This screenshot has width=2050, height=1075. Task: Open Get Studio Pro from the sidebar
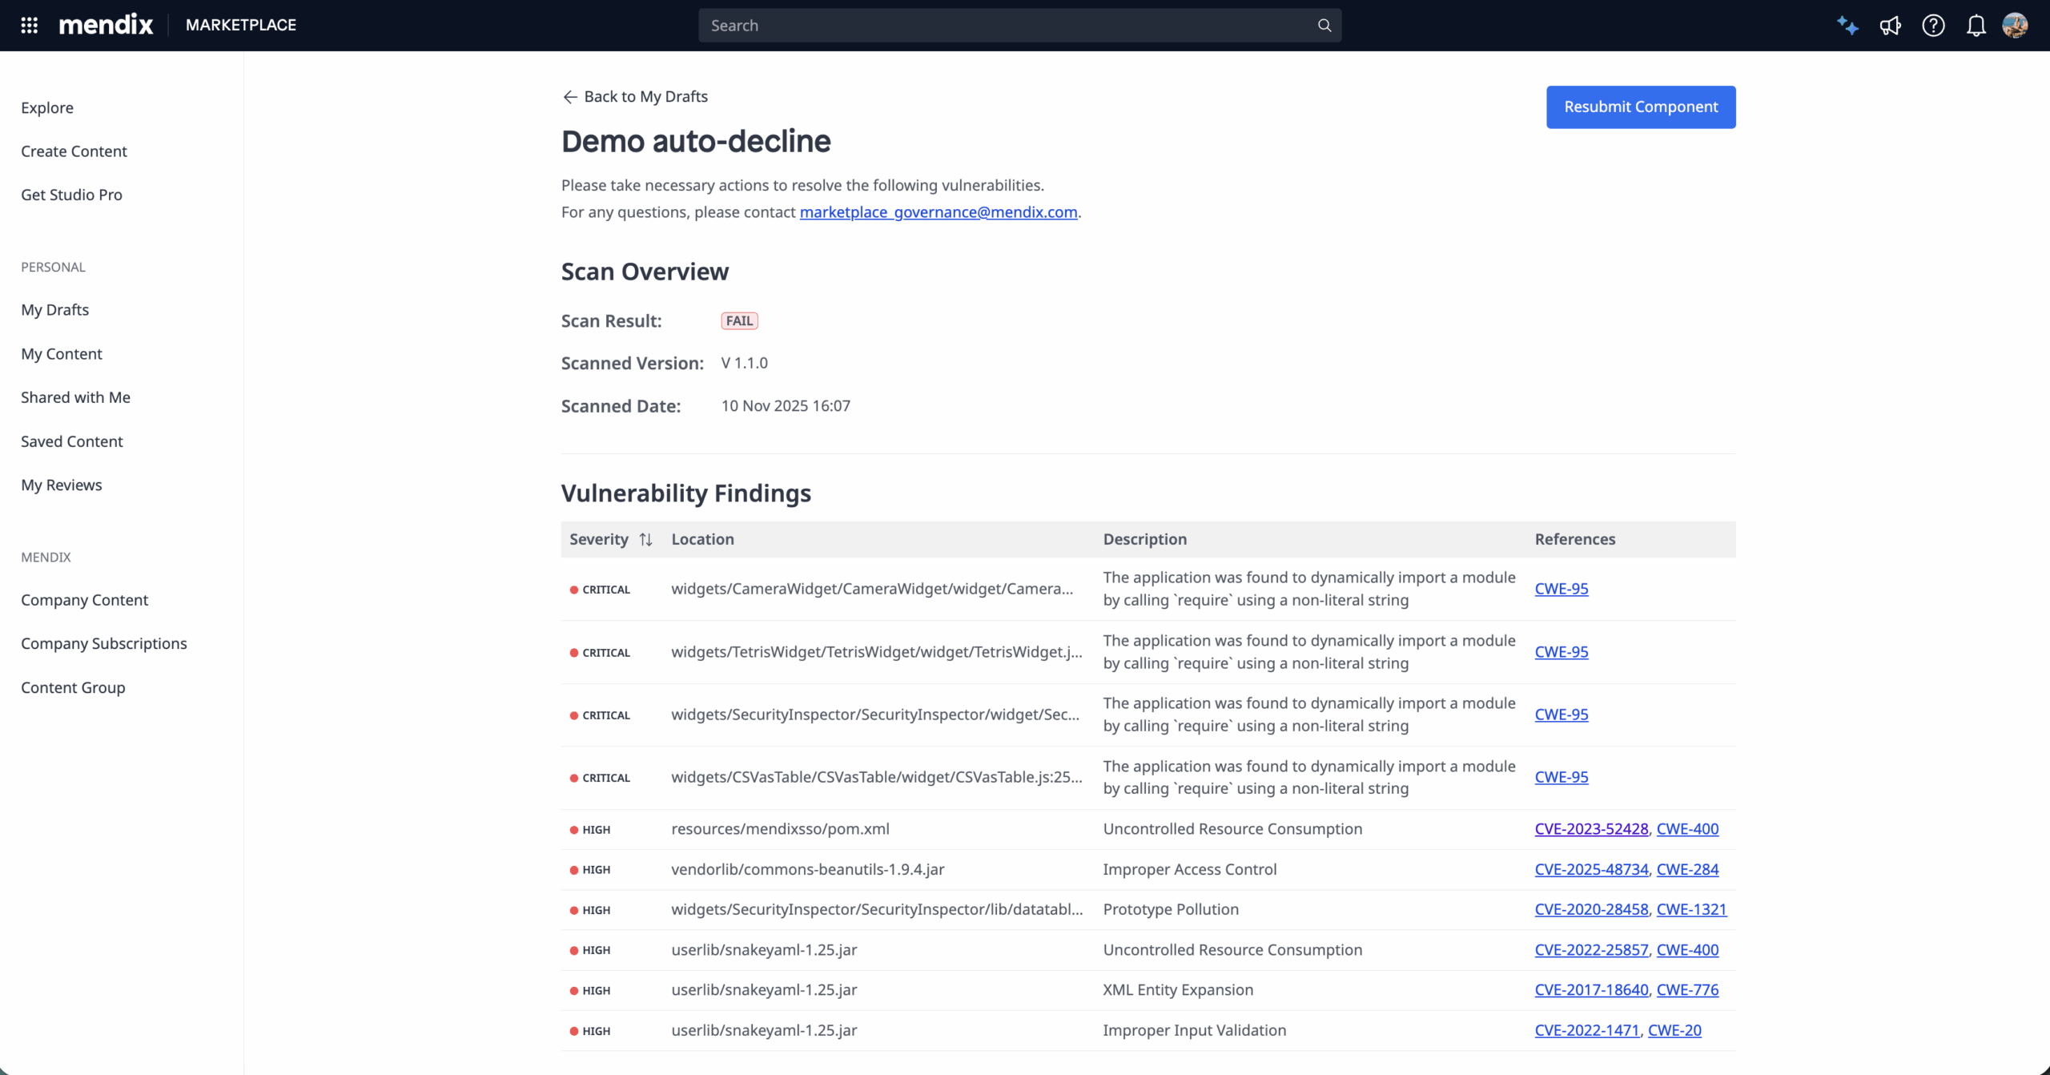tap(71, 194)
